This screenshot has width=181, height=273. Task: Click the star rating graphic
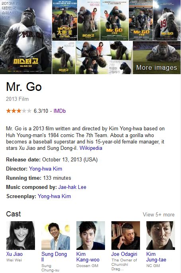pos(19,111)
